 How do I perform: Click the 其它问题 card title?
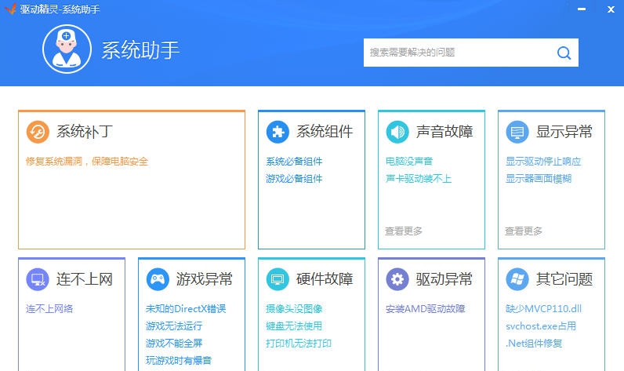(x=564, y=279)
